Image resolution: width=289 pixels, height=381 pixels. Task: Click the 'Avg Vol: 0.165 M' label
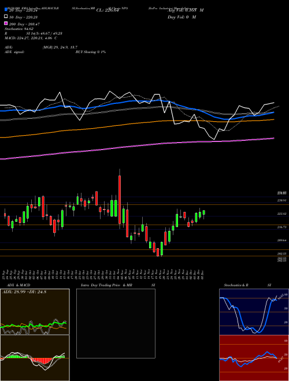[x=186, y=10]
